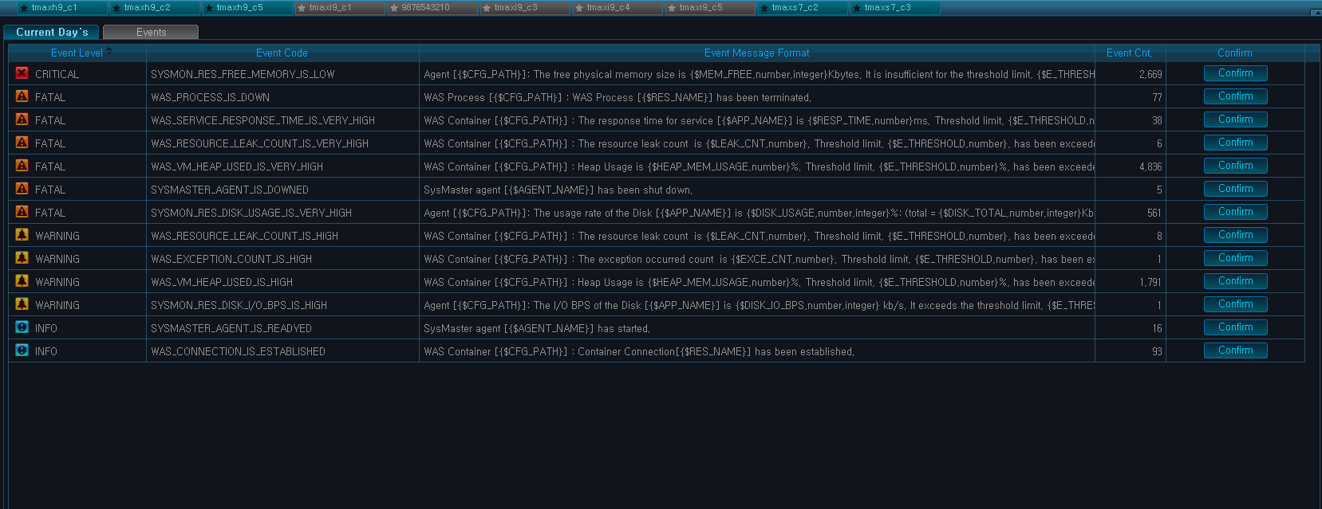This screenshot has width=1322, height=509.
Task: Click star icon on tmaxh9_c5 tab
Action: tap(209, 8)
